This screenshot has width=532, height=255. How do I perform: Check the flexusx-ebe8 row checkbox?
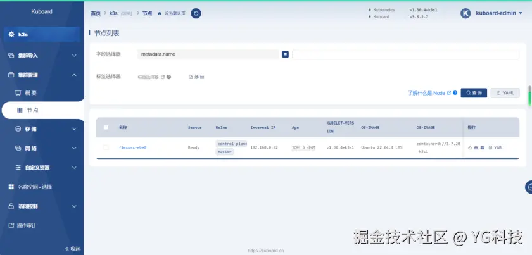(x=106, y=147)
